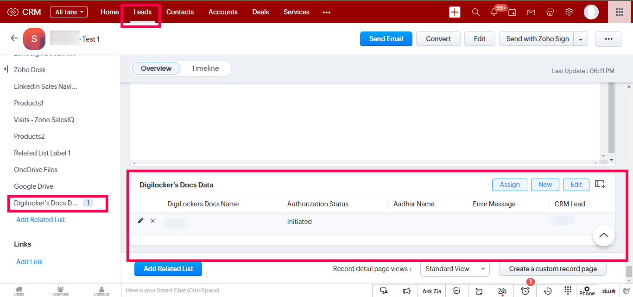Click the DigiLockers Docs Name column header
The width and height of the screenshot is (633, 297).
coord(203,204)
